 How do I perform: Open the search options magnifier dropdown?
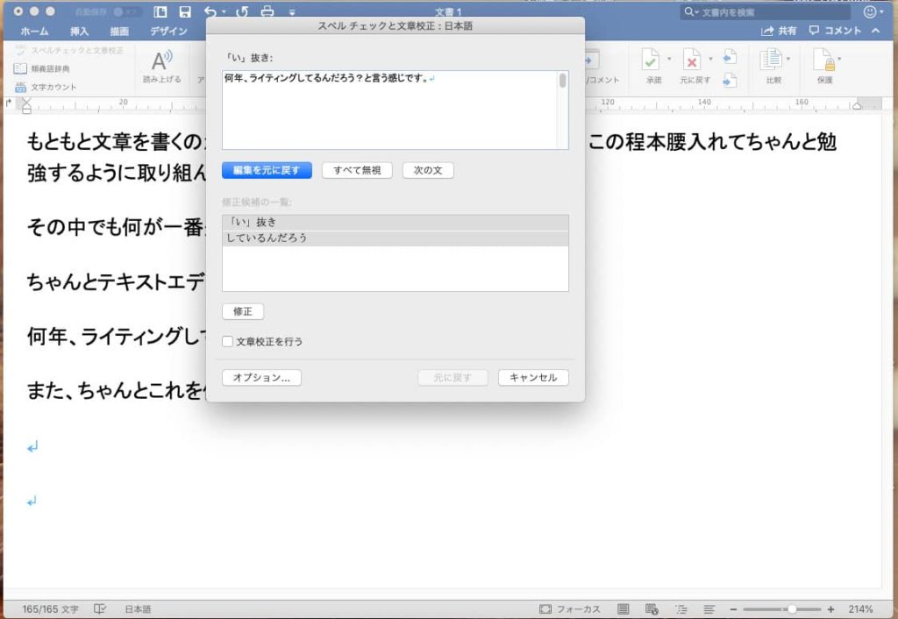click(691, 11)
